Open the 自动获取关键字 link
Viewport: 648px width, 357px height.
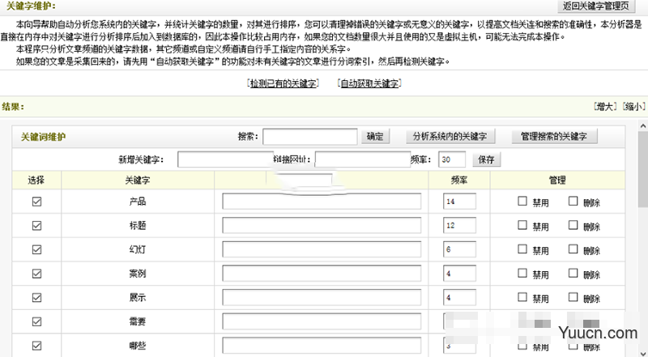click(x=370, y=83)
